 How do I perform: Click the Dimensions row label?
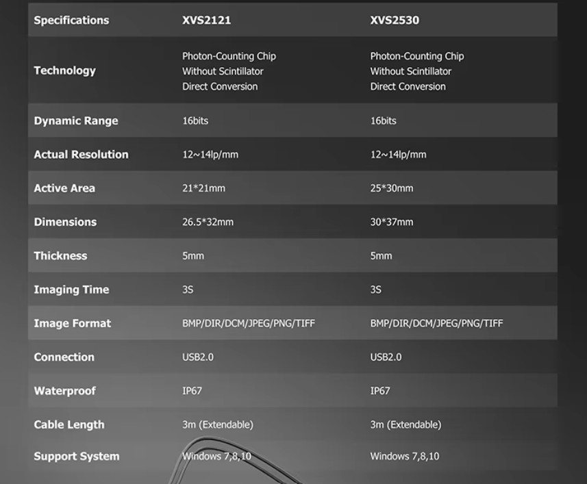pos(65,222)
